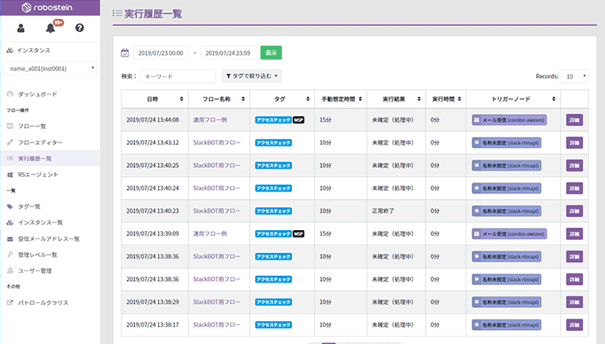The image size is (605, 344).
Task: Open the instance dropdown name_a001(inst0001)
Action: pos(50,68)
